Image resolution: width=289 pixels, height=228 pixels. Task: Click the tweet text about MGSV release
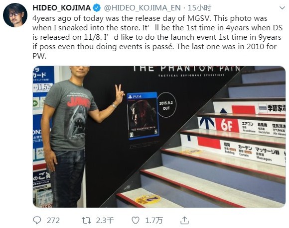click(157, 37)
